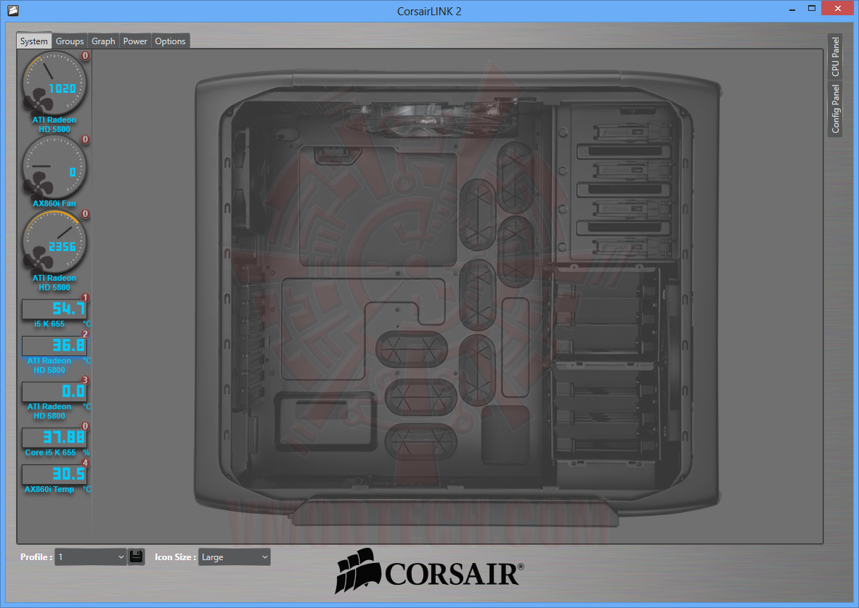Click the AX860i Fan label
The width and height of the screenshot is (859, 608).
[x=54, y=204]
